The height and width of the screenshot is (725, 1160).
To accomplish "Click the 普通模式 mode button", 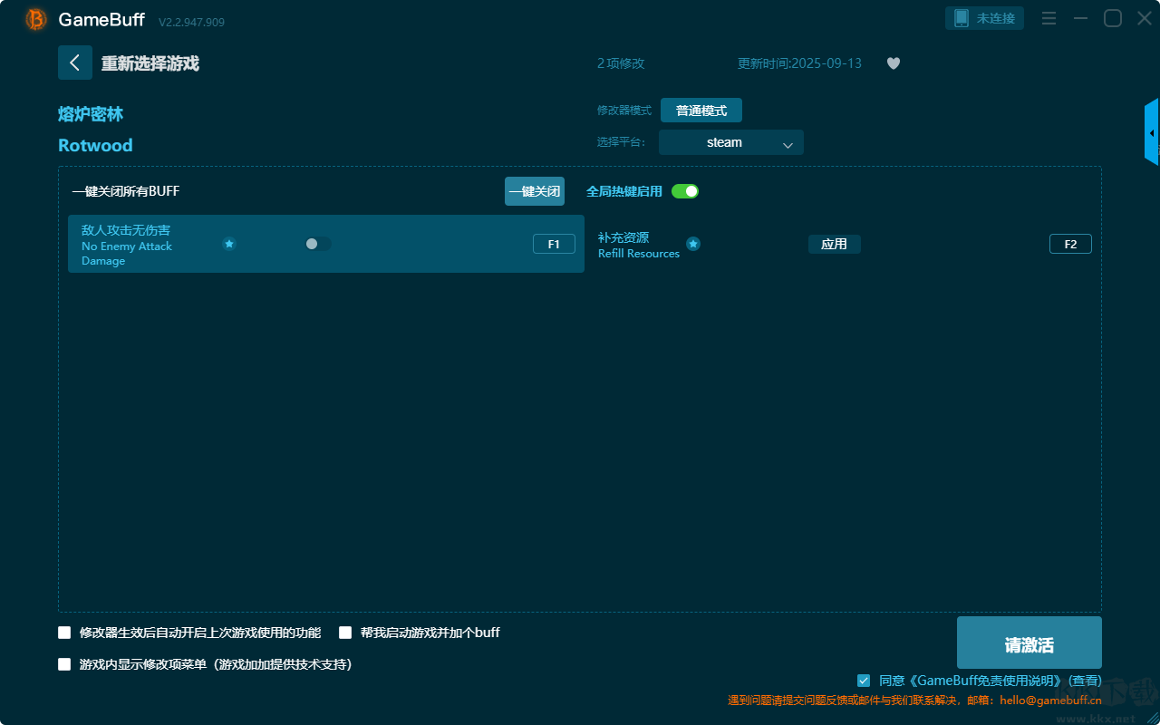I will (701, 111).
